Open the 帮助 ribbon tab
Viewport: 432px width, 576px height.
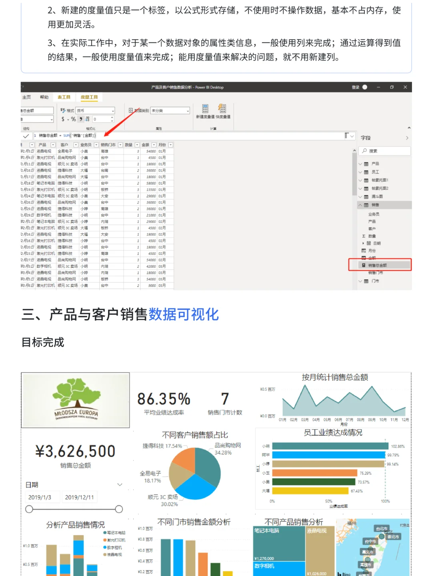tap(44, 97)
